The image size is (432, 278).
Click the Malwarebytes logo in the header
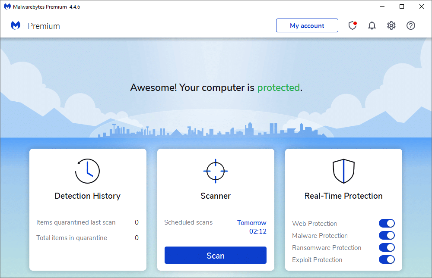[16, 25]
